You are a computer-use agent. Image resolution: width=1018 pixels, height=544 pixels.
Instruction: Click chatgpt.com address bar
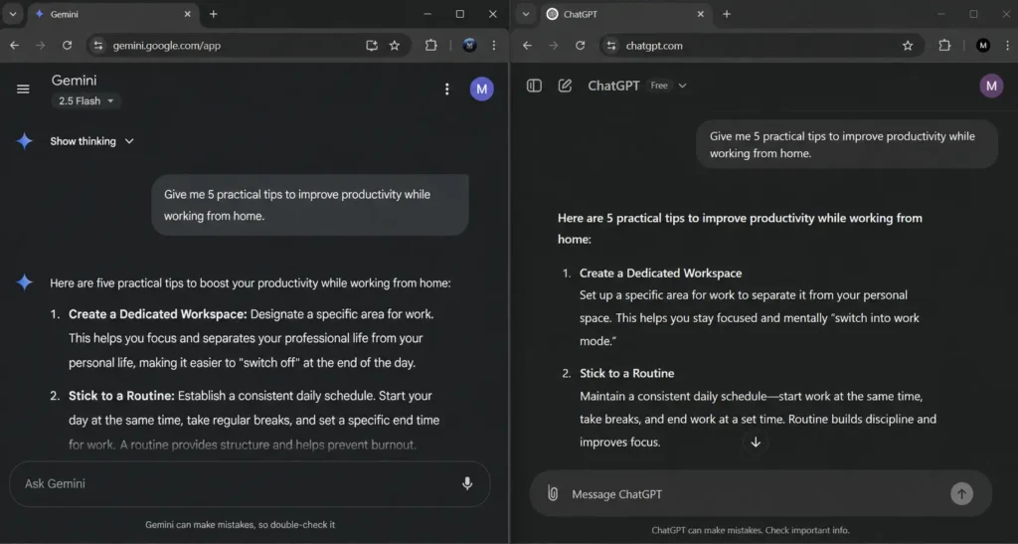(x=763, y=46)
